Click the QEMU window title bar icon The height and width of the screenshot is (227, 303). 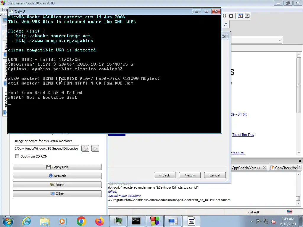[11, 12]
